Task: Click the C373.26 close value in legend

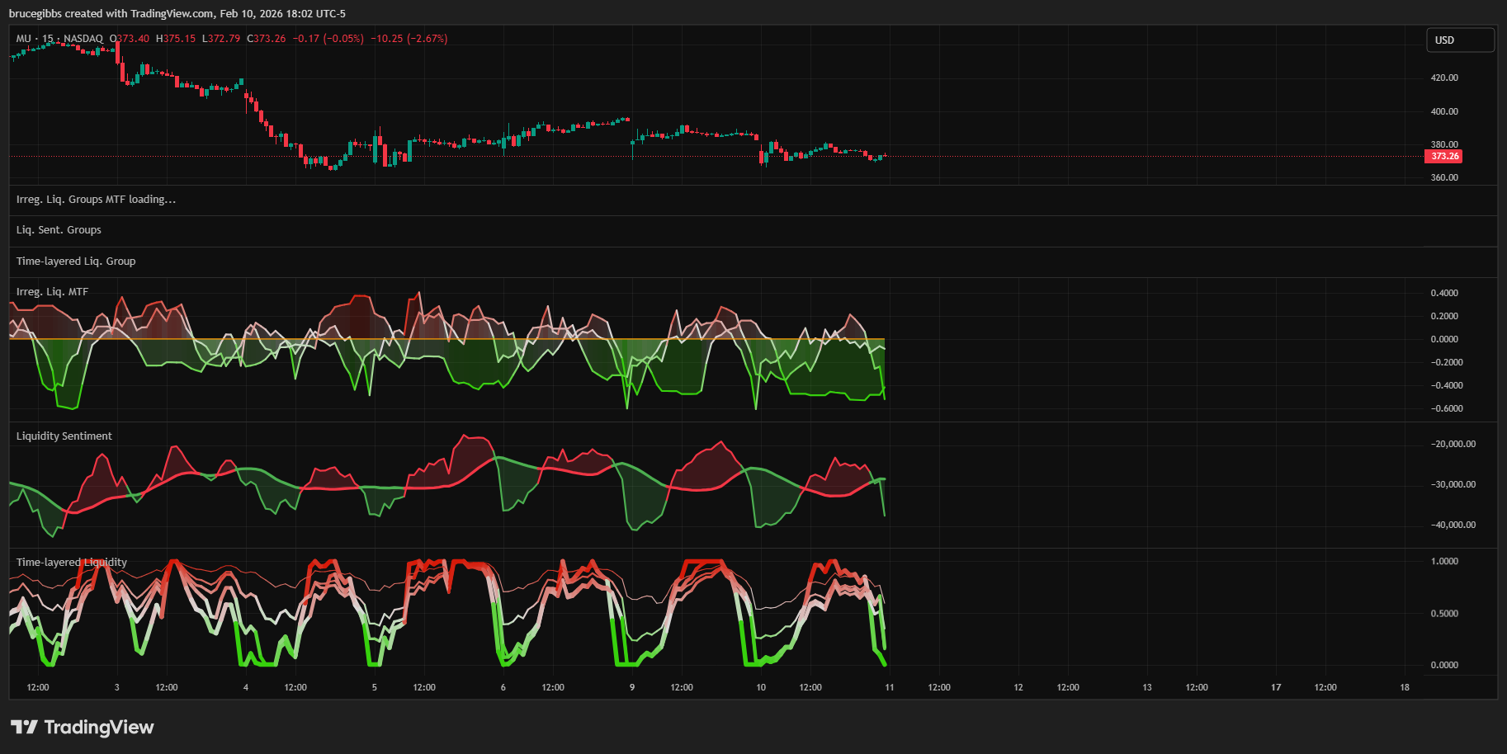Action: [x=267, y=39]
